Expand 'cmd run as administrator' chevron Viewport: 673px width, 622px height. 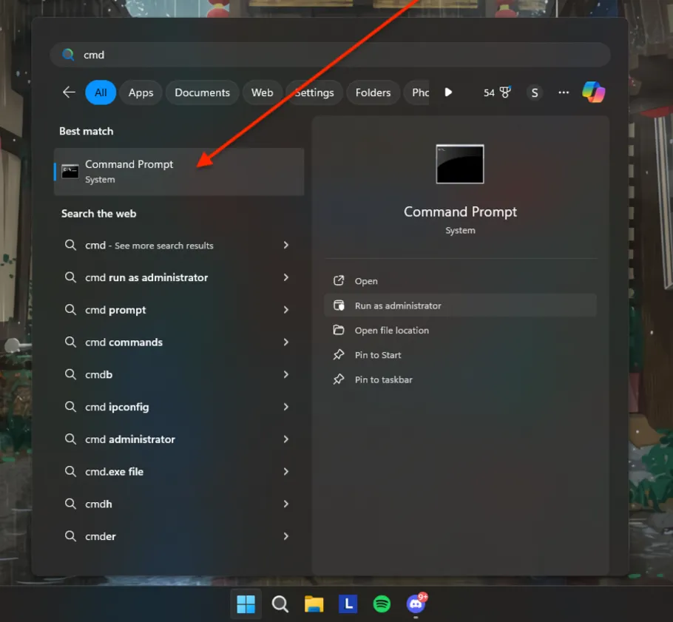[286, 277]
